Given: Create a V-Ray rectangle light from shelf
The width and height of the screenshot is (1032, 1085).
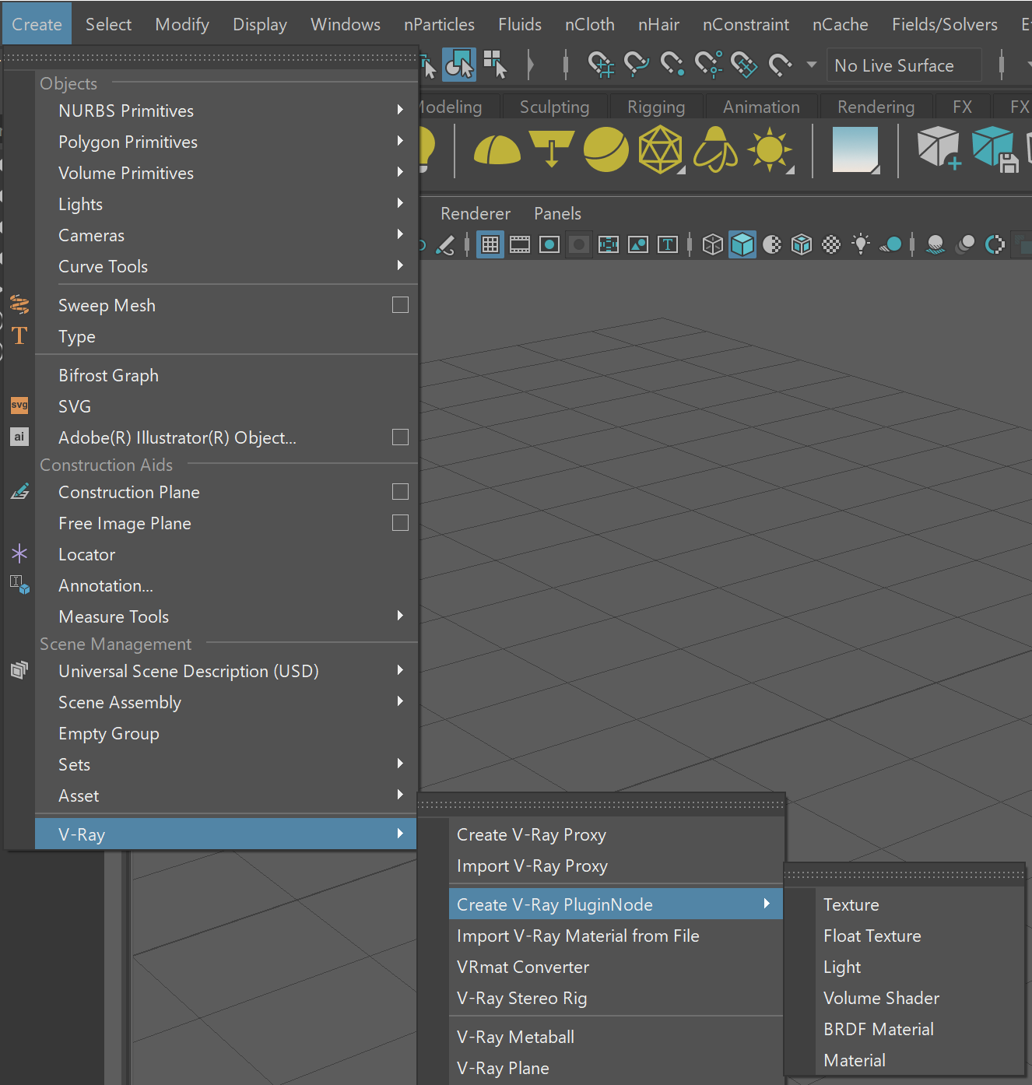Looking at the screenshot, I should click(x=551, y=149).
